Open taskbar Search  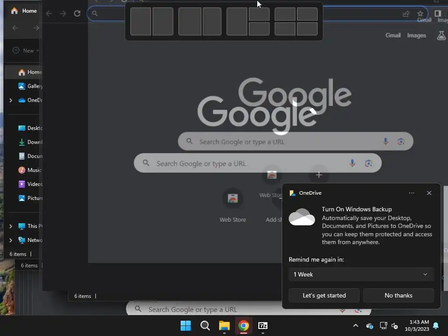pyautogui.click(x=205, y=325)
